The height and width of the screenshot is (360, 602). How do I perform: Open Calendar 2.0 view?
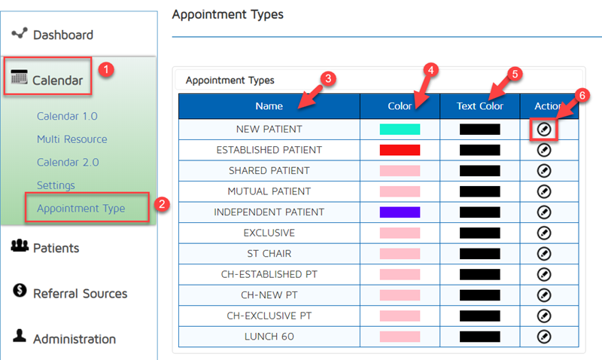68,162
